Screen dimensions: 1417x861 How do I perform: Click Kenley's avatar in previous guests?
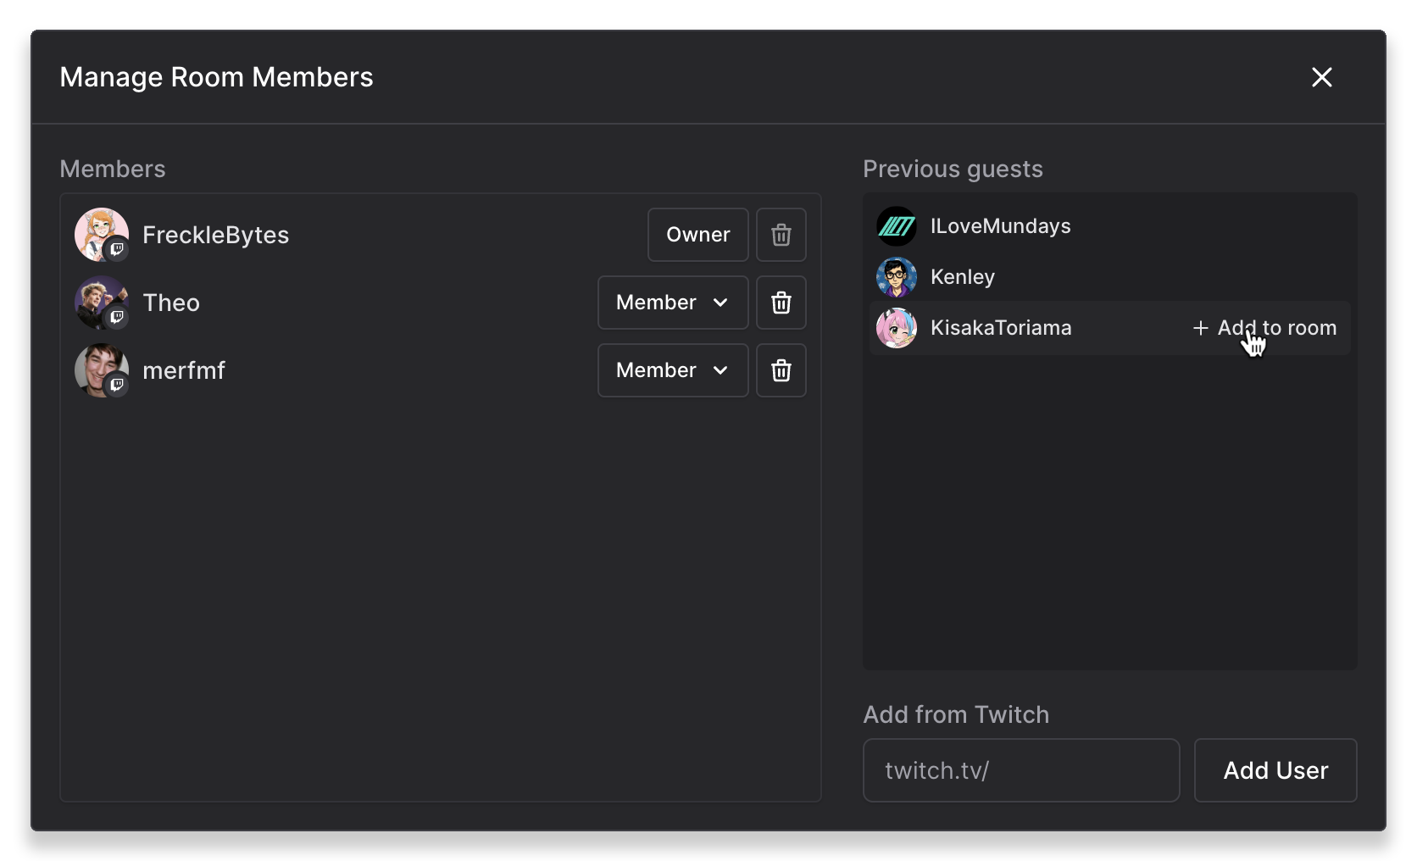pyautogui.click(x=896, y=277)
